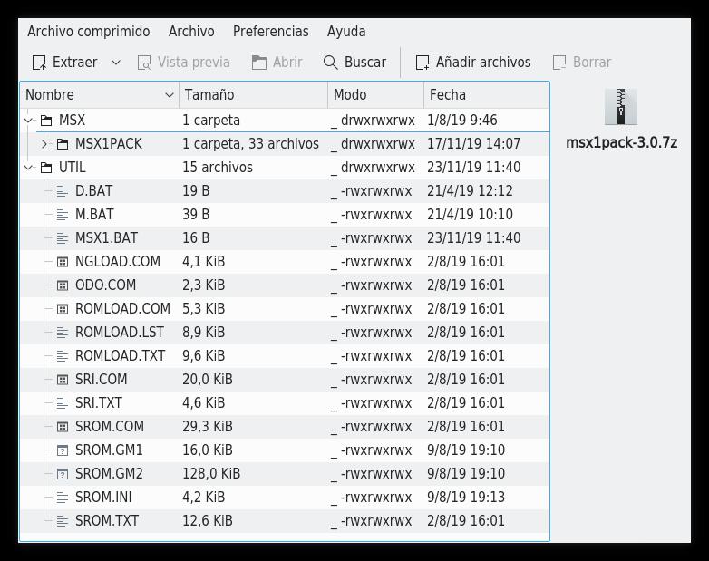The image size is (709, 561).
Task: Select the msx1pack-3.0.7z archive thumbnail
Action: tap(621, 107)
